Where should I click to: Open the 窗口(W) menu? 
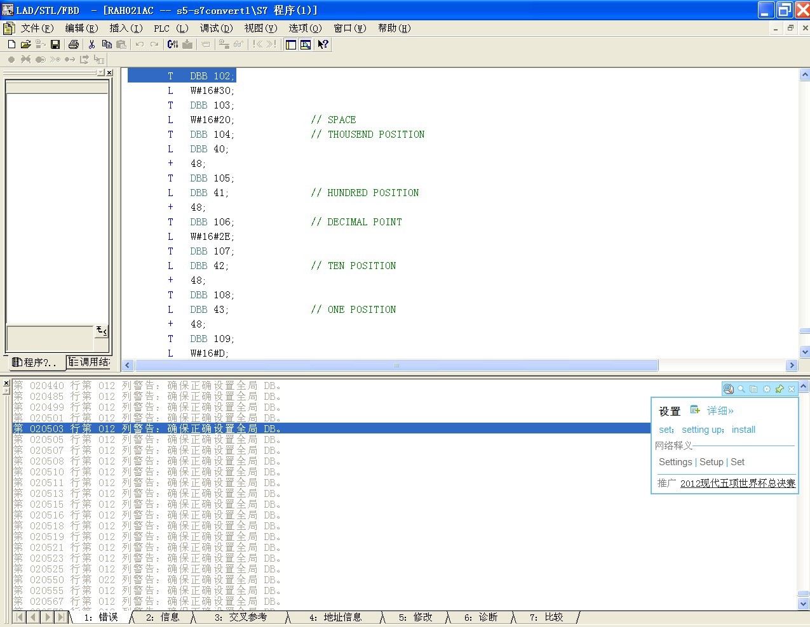coord(350,28)
